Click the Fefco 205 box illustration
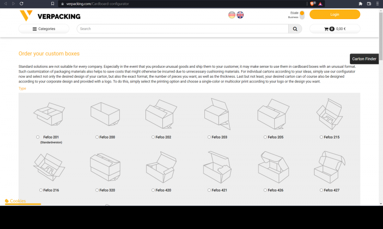The height and width of the screenshot is (229, 383). tap(273, 114)
